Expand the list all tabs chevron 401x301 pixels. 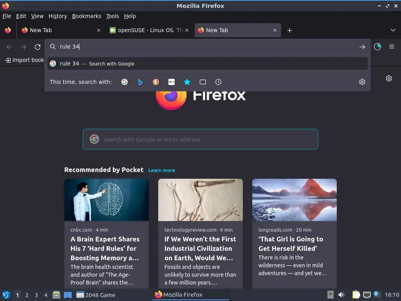point(393,30)
